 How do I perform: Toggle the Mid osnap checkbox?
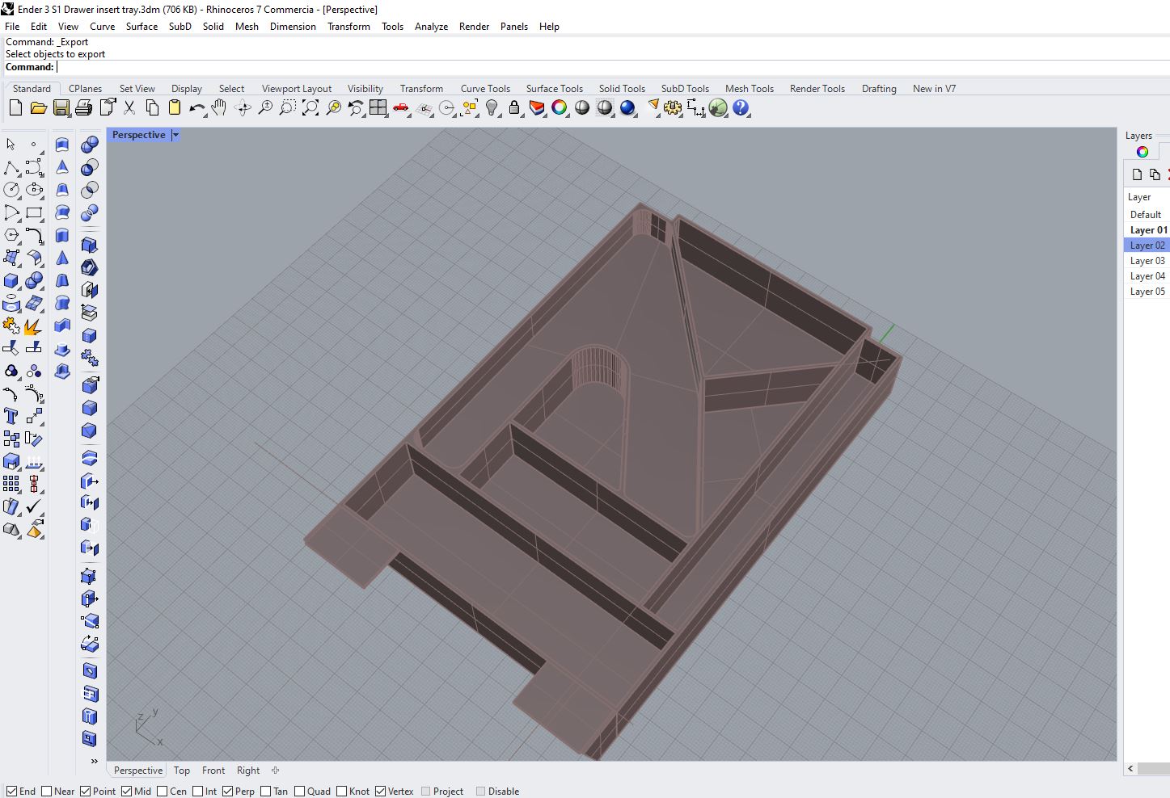tap(126, 791)
